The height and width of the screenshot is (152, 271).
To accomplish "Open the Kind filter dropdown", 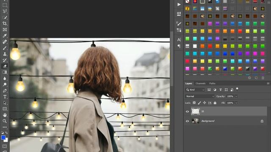I will pyautogui.click(x=195, y=90).
